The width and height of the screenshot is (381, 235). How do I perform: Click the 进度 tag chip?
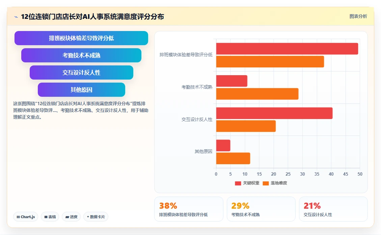click(71, 217)
